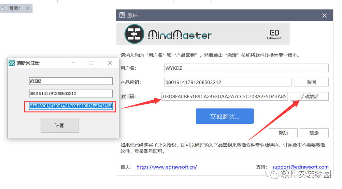The height and width of the screenshot is (189, 342).
Task: Click the 立即购买 blue purchase button
Action: click(x=225, y=116)
